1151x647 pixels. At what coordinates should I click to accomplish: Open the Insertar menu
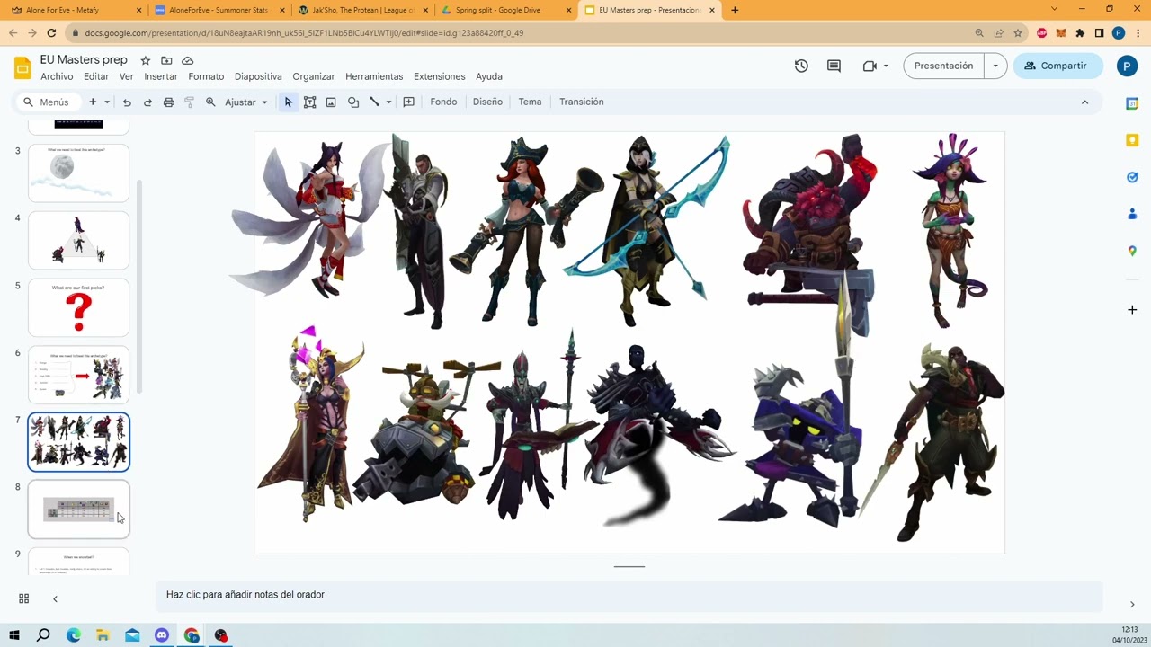click(x=161, y=76)
